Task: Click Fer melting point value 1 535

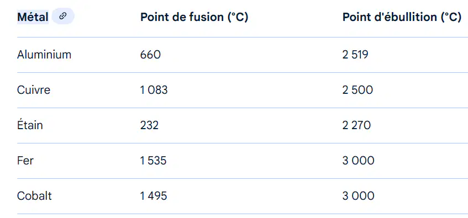Action: 153,161
